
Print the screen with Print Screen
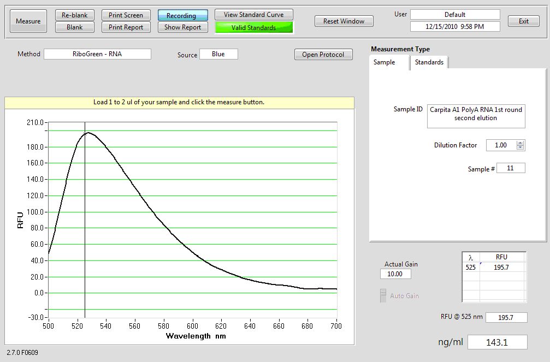point(126,15)
